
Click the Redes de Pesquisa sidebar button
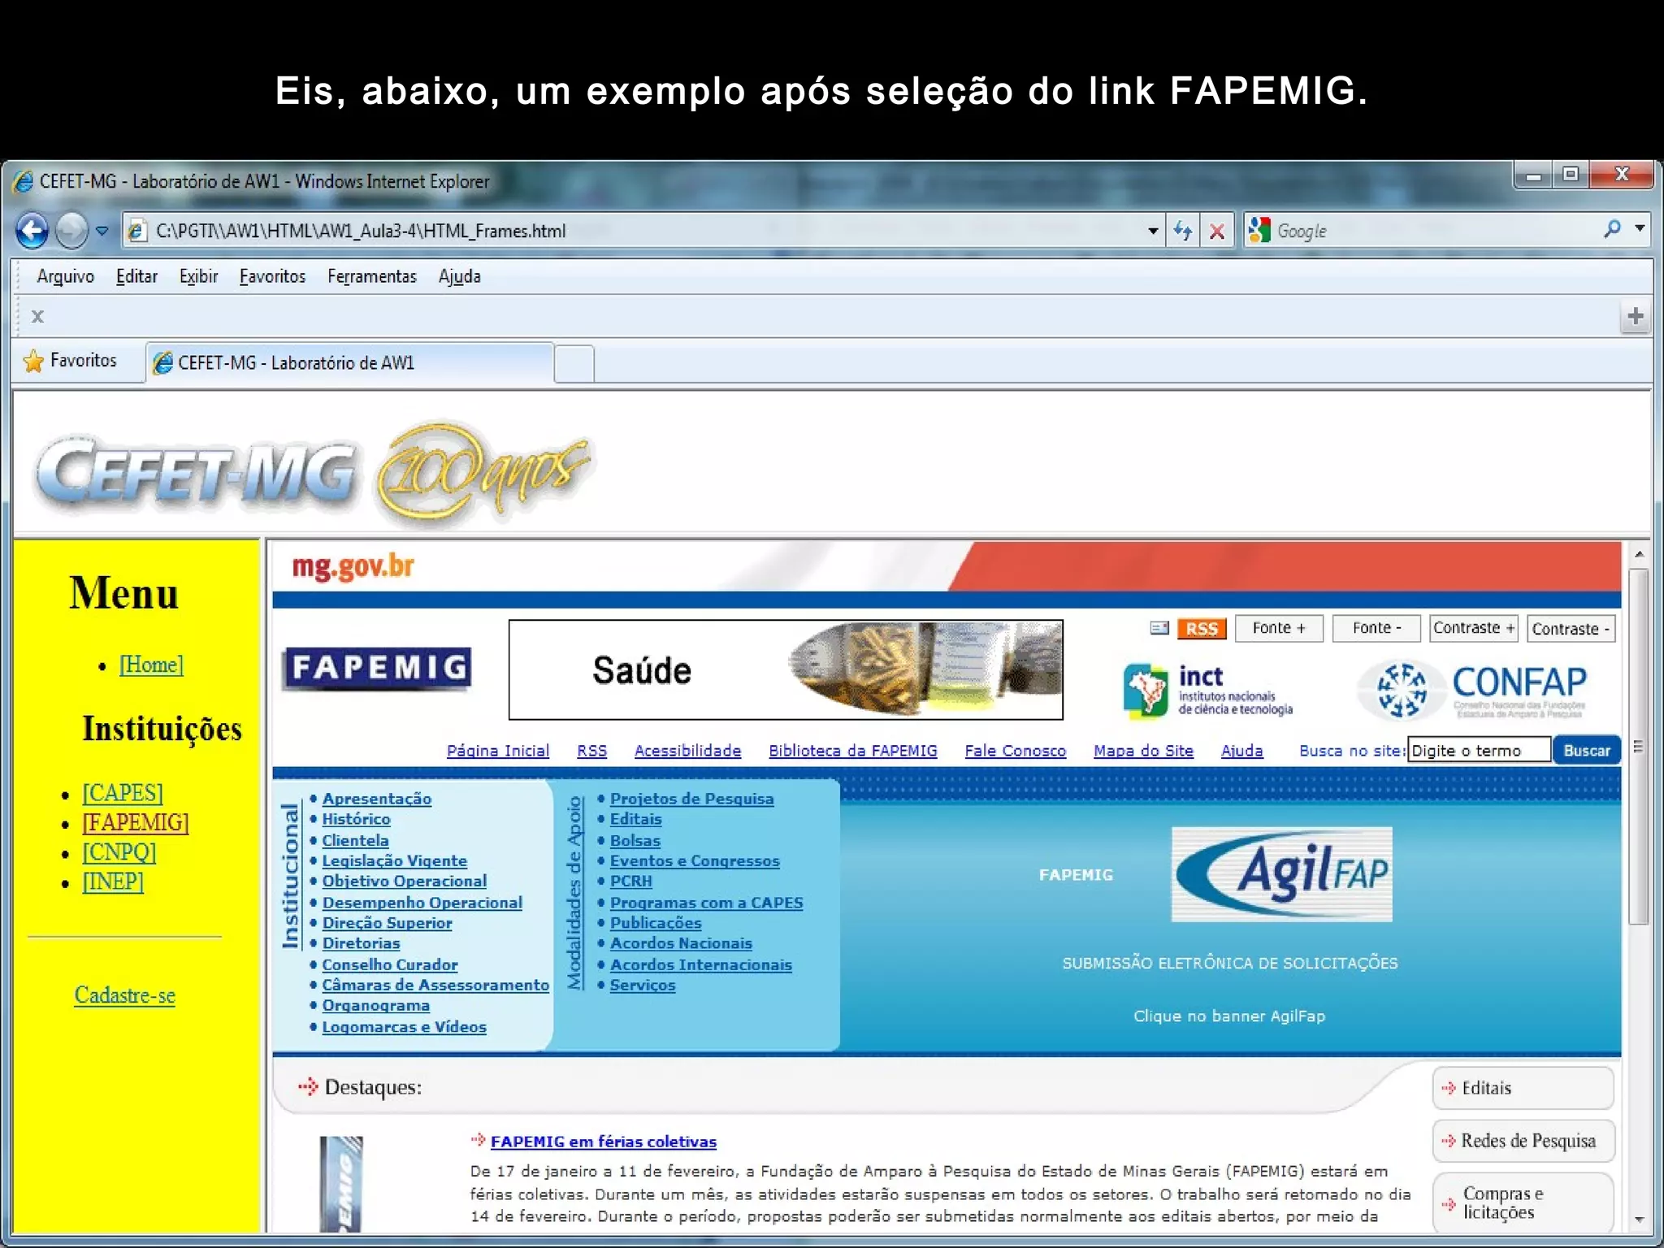tap(1523, 1141)
